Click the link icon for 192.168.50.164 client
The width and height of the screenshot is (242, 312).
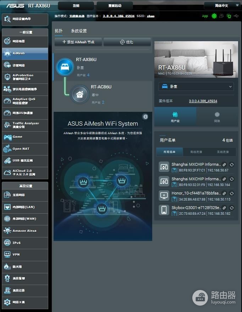coord(224,179)
